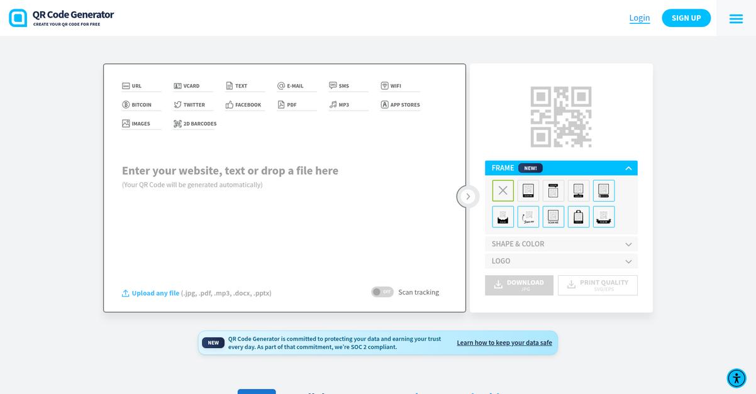Open the hamburger menu
The image size is (756, 394).
tap(736, 19)
